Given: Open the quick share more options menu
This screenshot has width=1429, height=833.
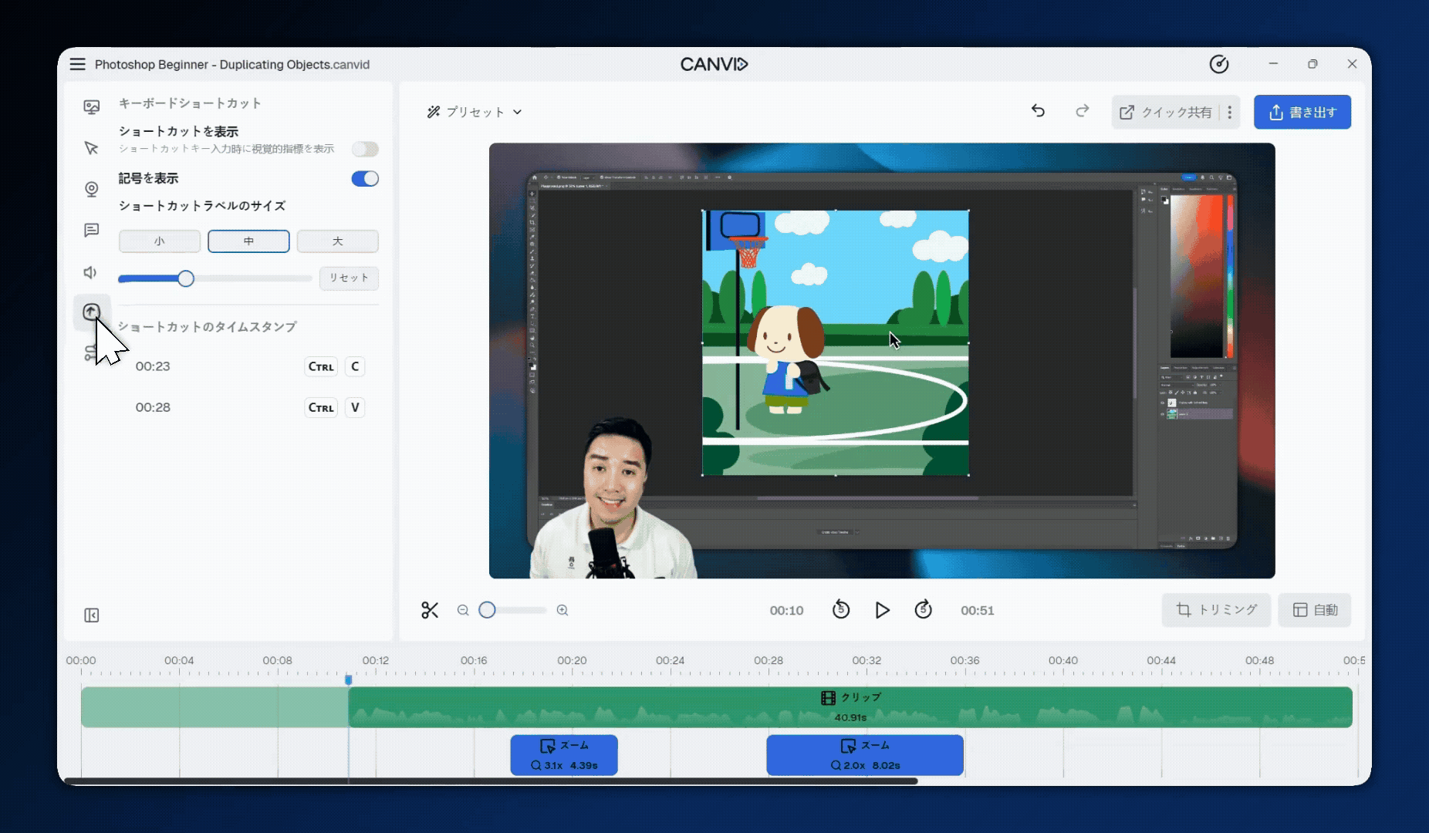Looking at the screenshot, I should point(1230,113).
